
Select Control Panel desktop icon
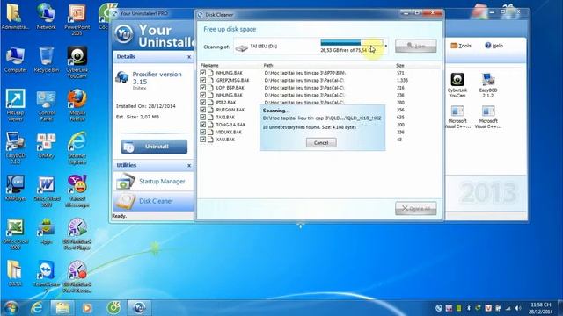point(46,105)
